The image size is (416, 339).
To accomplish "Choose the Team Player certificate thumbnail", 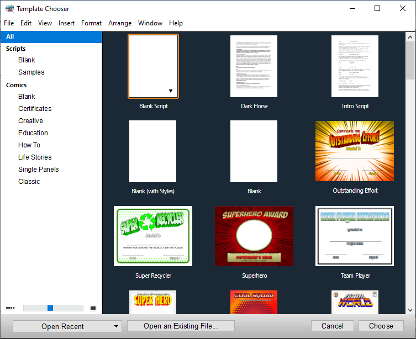I will click(355, 236).
